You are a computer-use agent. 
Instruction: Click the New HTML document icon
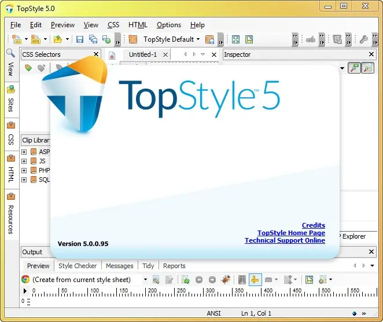[x=36, y=39]
